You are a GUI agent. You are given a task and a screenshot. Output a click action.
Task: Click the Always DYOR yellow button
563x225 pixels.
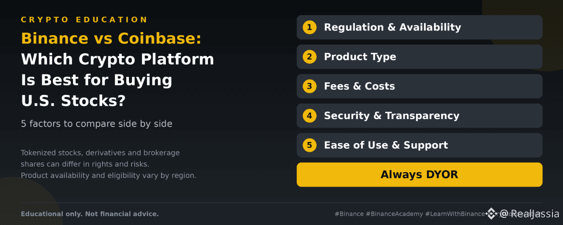(420, 174)
